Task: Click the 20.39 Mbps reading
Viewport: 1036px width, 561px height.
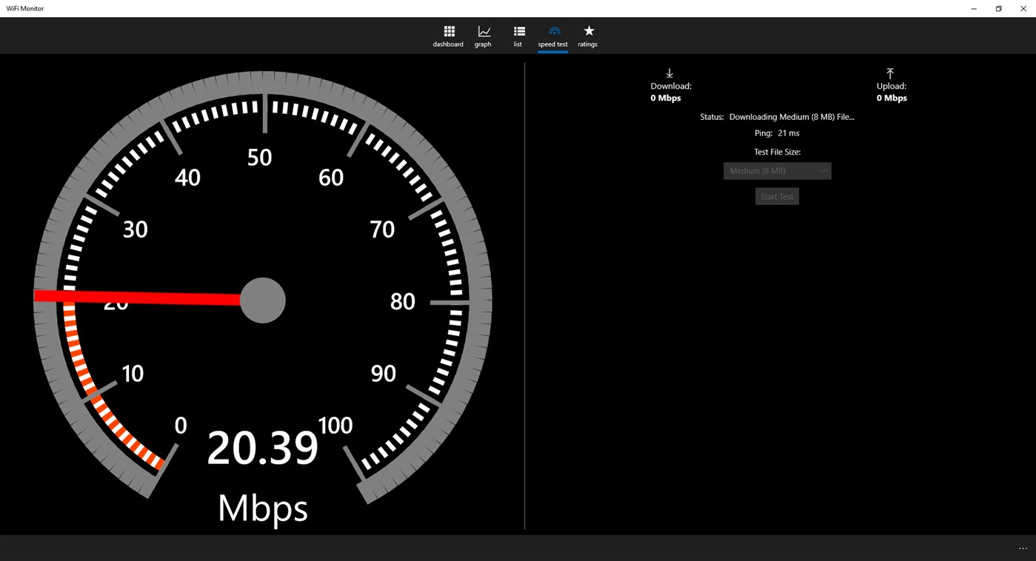Action: point(262,446)
